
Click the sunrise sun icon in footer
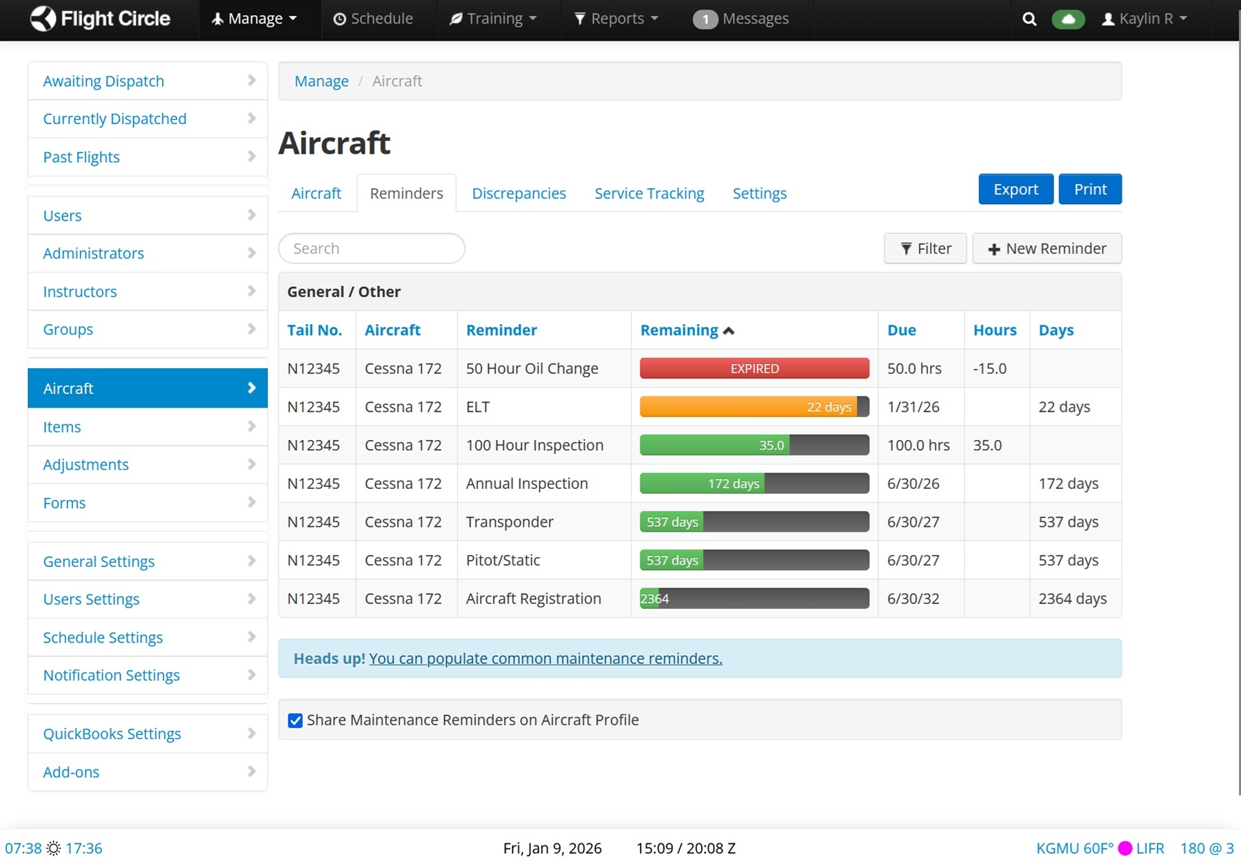point(54,848)
